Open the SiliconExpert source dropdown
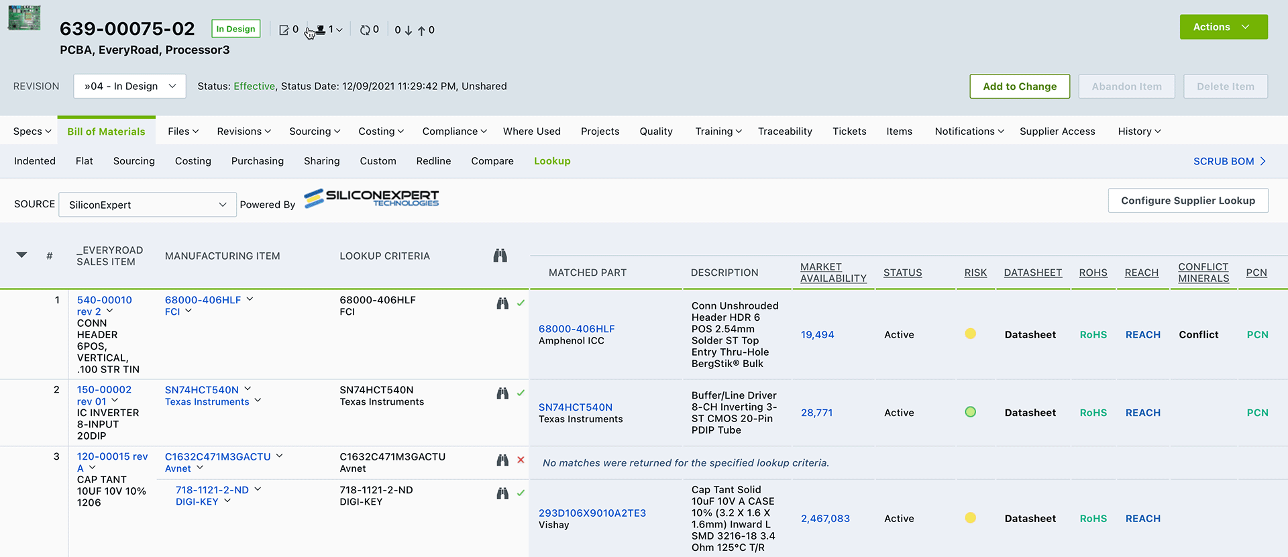 148,205
